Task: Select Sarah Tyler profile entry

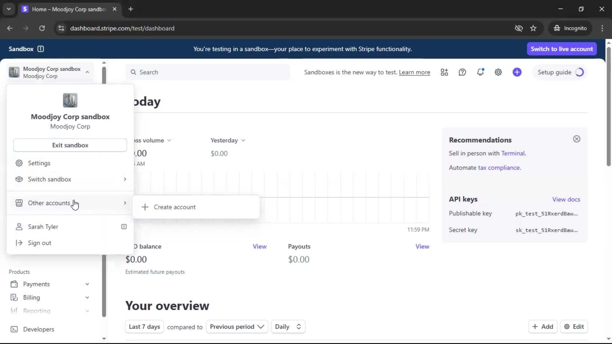Action: (70, 227)
